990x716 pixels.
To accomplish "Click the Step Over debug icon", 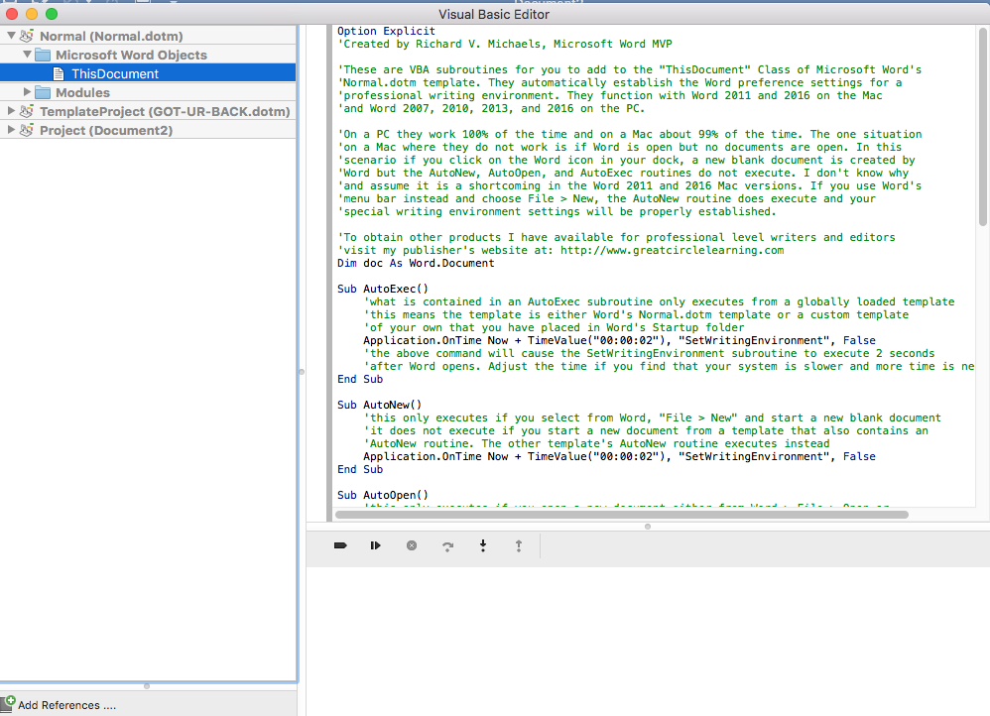I will [x=447, y=546].
